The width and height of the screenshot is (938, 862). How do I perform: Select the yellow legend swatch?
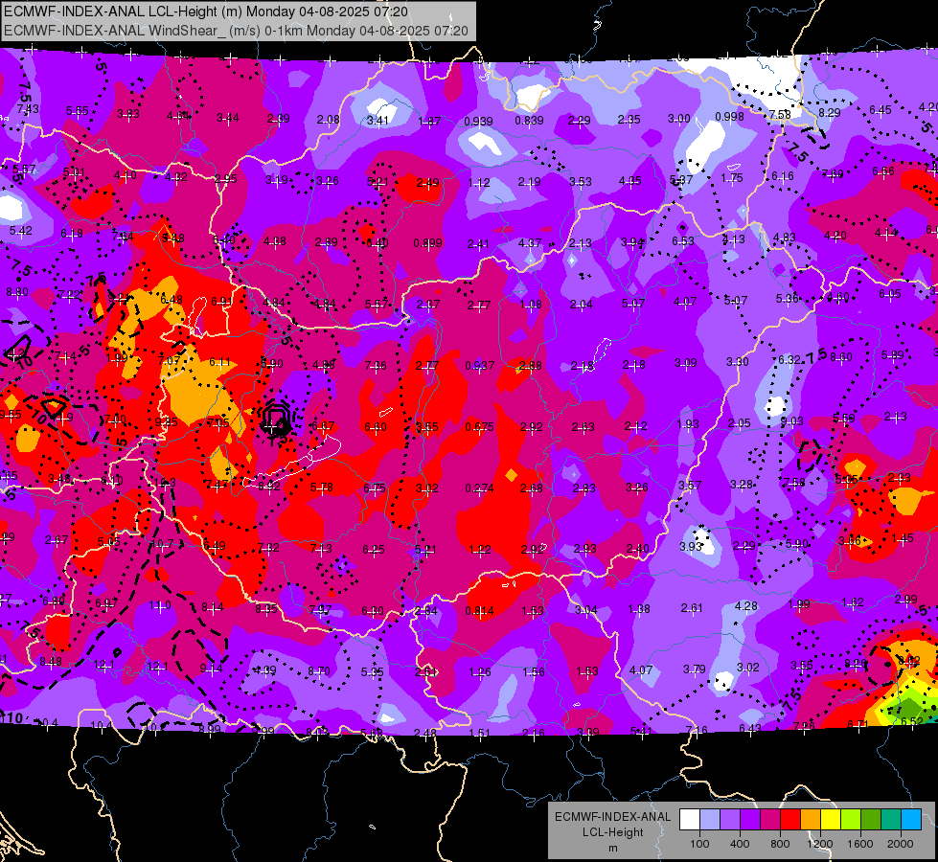[x=831, y=820]
